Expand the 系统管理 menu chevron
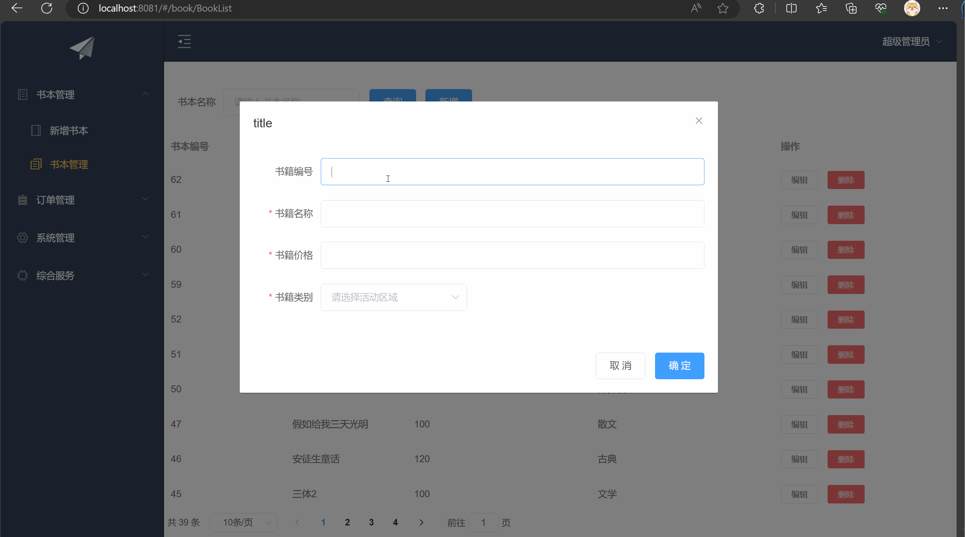965x537 pixels. (146, 236)
